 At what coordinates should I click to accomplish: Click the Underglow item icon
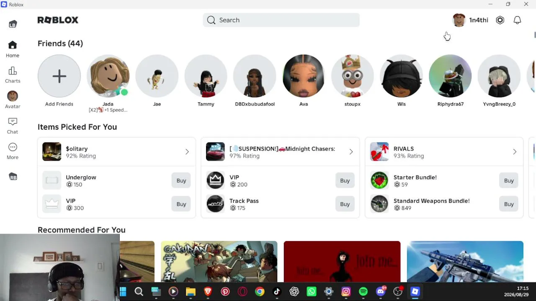click(x=52, y=181)
